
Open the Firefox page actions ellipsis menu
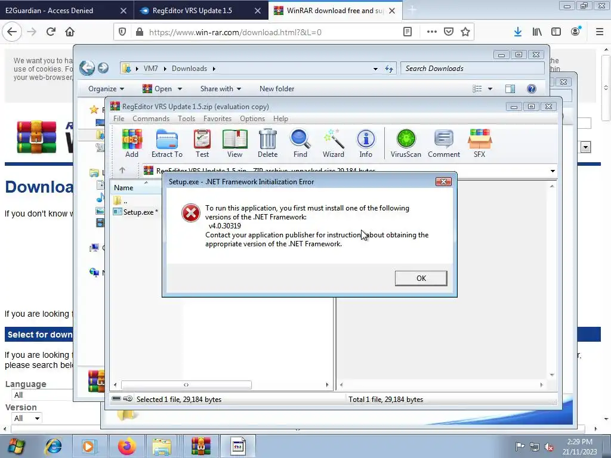(432, 32)
